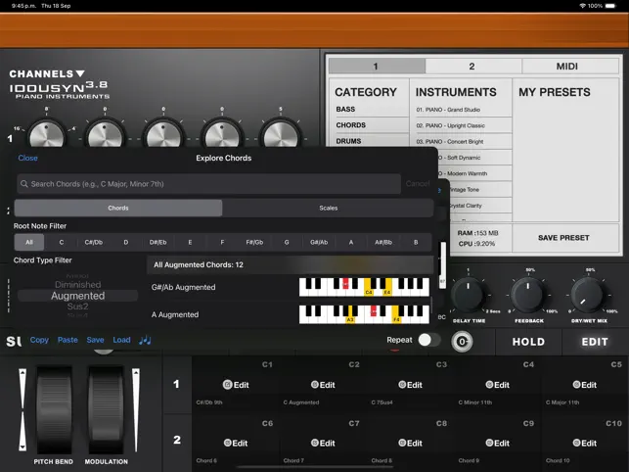Close the Explore Chords panel
Image resolution: width=629 pixels, height=472 pixels.
click(x=27, y=158)
